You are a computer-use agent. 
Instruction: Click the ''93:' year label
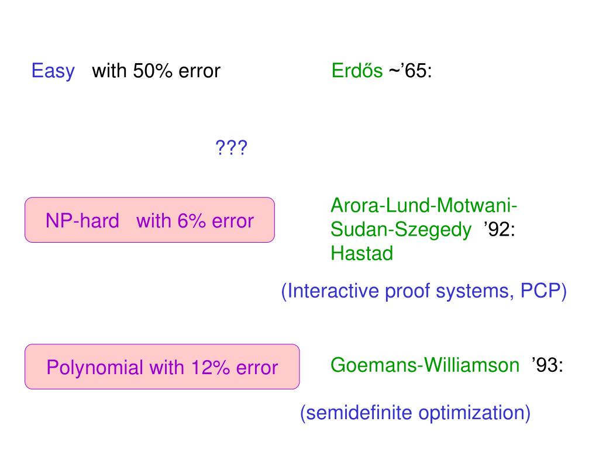[547, 365]
